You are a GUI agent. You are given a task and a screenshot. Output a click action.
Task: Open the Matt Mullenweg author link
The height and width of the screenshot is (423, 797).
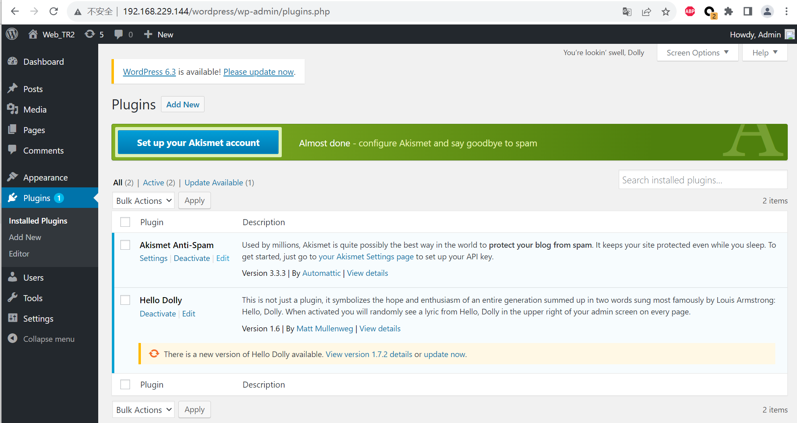(324, 329)
